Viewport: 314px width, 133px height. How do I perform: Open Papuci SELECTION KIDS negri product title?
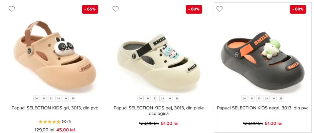click(263, 108)
